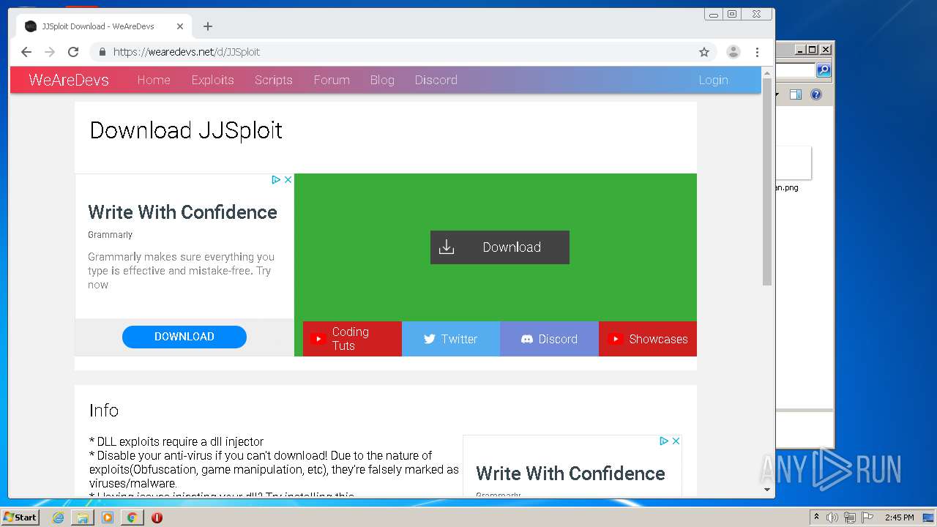Viewport: 937px width, 527px height.
Task: Click the YouTube icon beside Coding Tuts
Action: [x=318, y=339]
